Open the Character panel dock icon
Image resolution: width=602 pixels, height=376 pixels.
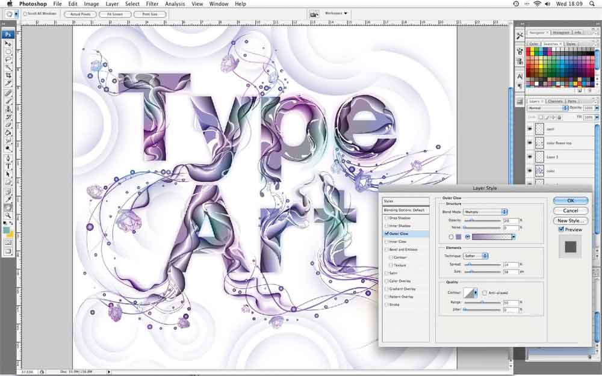[x=520, y=76]
